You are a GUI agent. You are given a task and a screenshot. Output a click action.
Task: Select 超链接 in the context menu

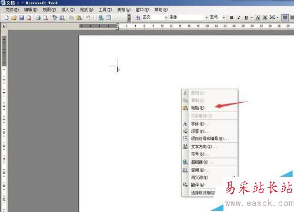click(210, 162)
